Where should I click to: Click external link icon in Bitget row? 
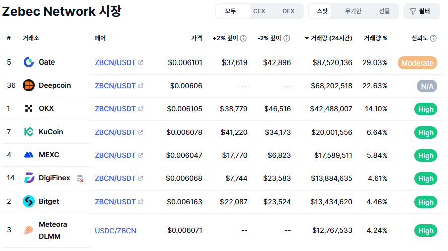coord(141,202)
